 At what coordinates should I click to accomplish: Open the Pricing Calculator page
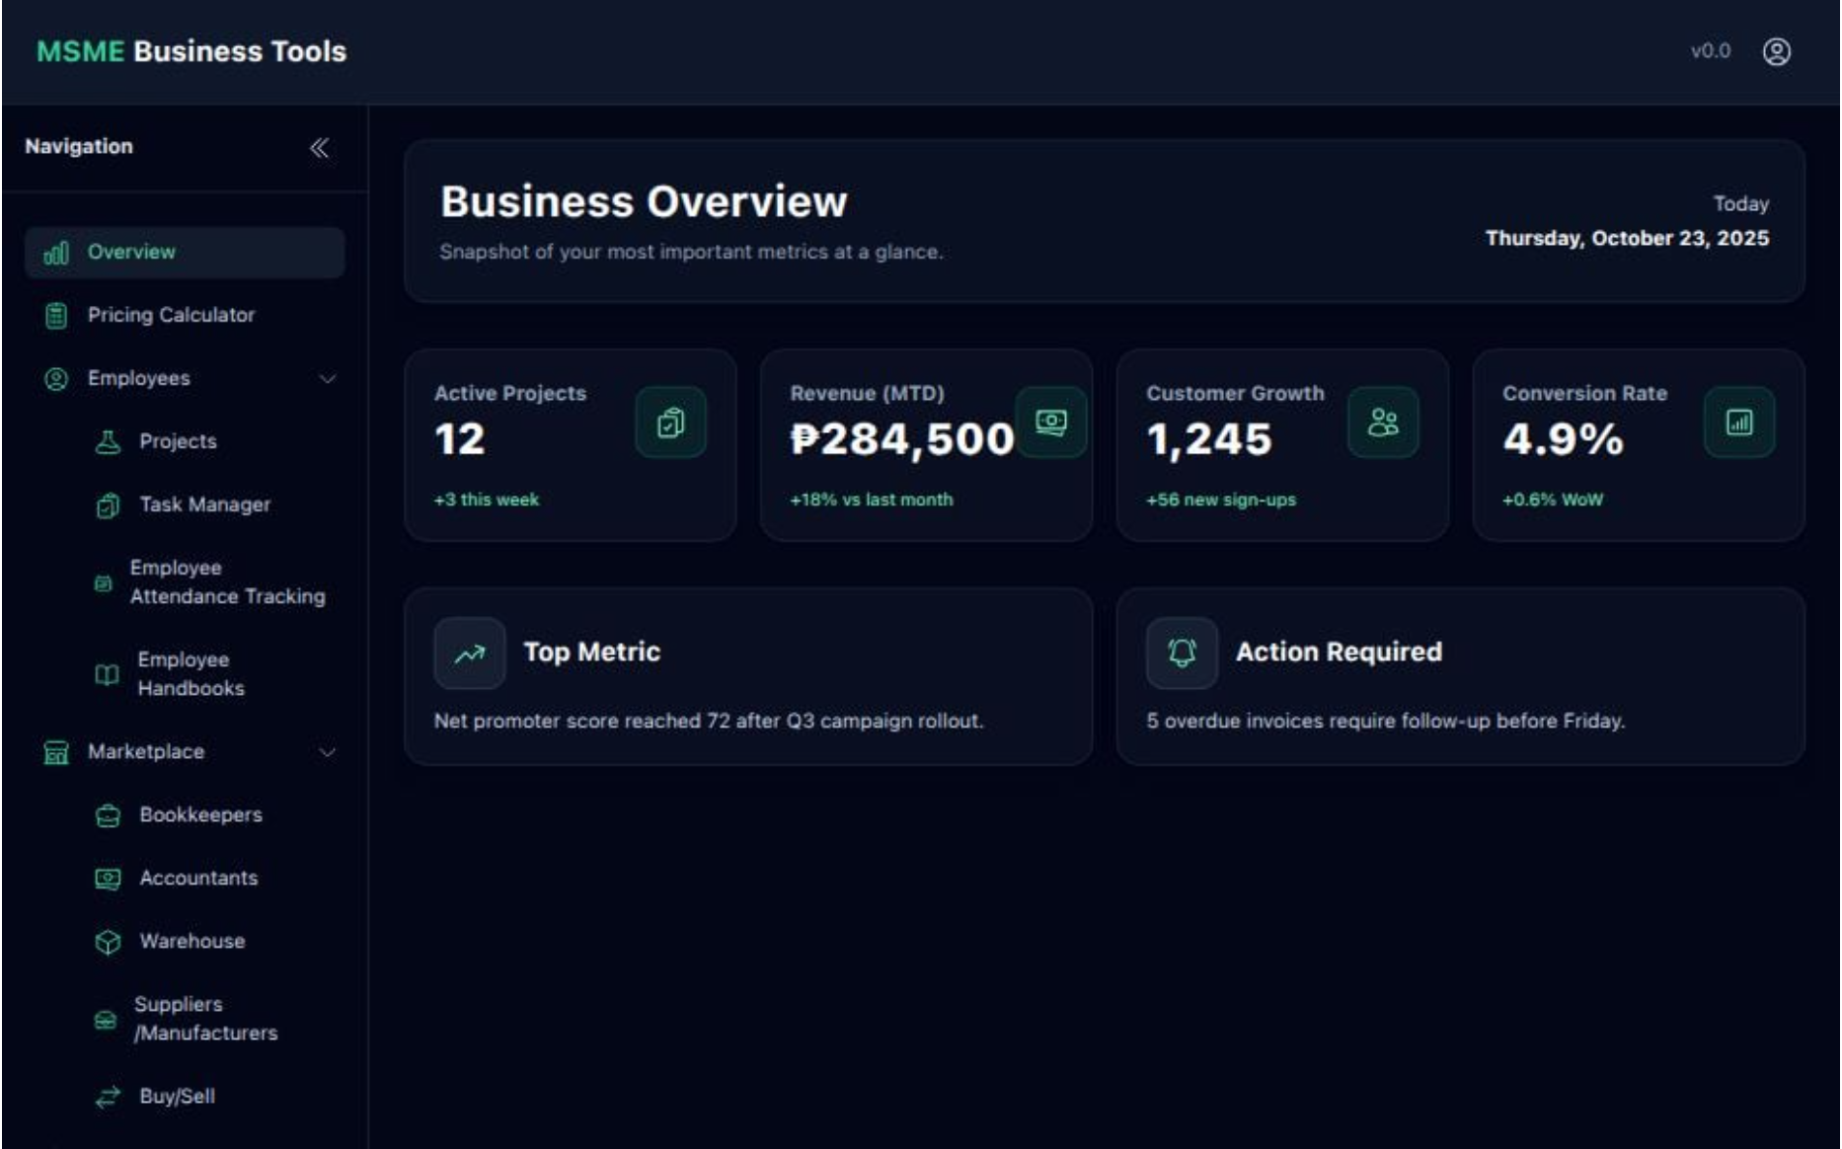[171, 315]
